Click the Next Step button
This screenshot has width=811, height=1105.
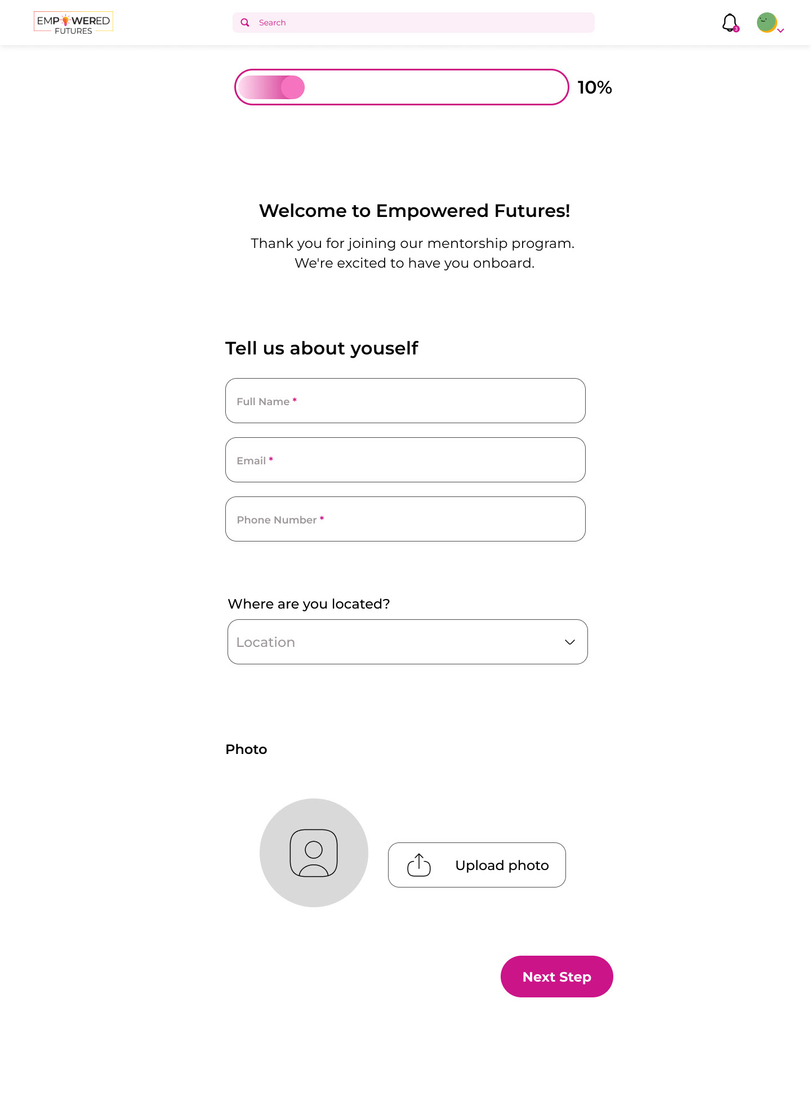coord(557,977)
